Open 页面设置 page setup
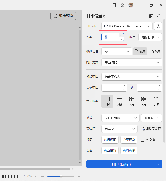The image size is (166, 181). click(x=110, y=150)
